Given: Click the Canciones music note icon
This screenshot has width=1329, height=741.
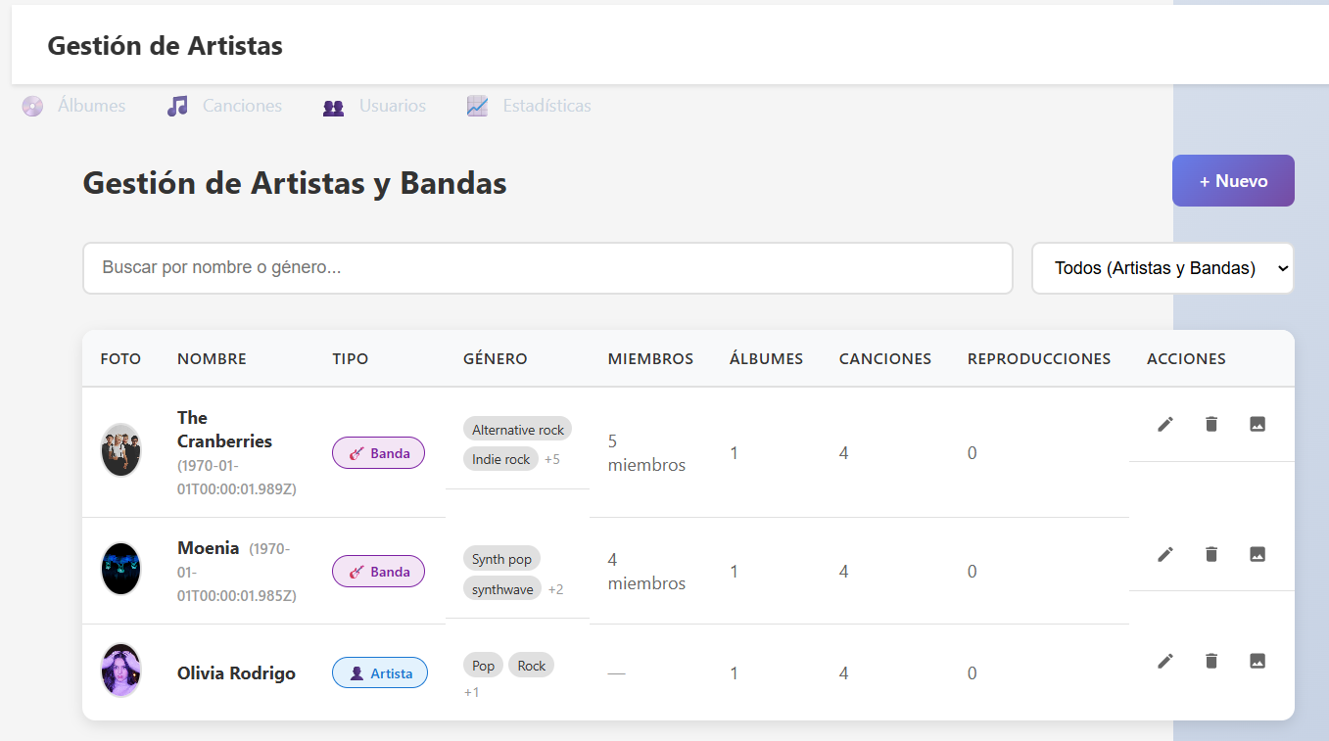Looking at the screenshot, I should click(x=177, y=106).
